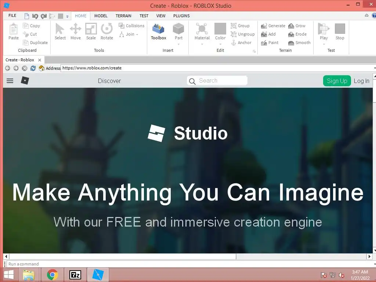Click the browser Back arrow
This screenshot has width=376, height=282.
point(8,68)
